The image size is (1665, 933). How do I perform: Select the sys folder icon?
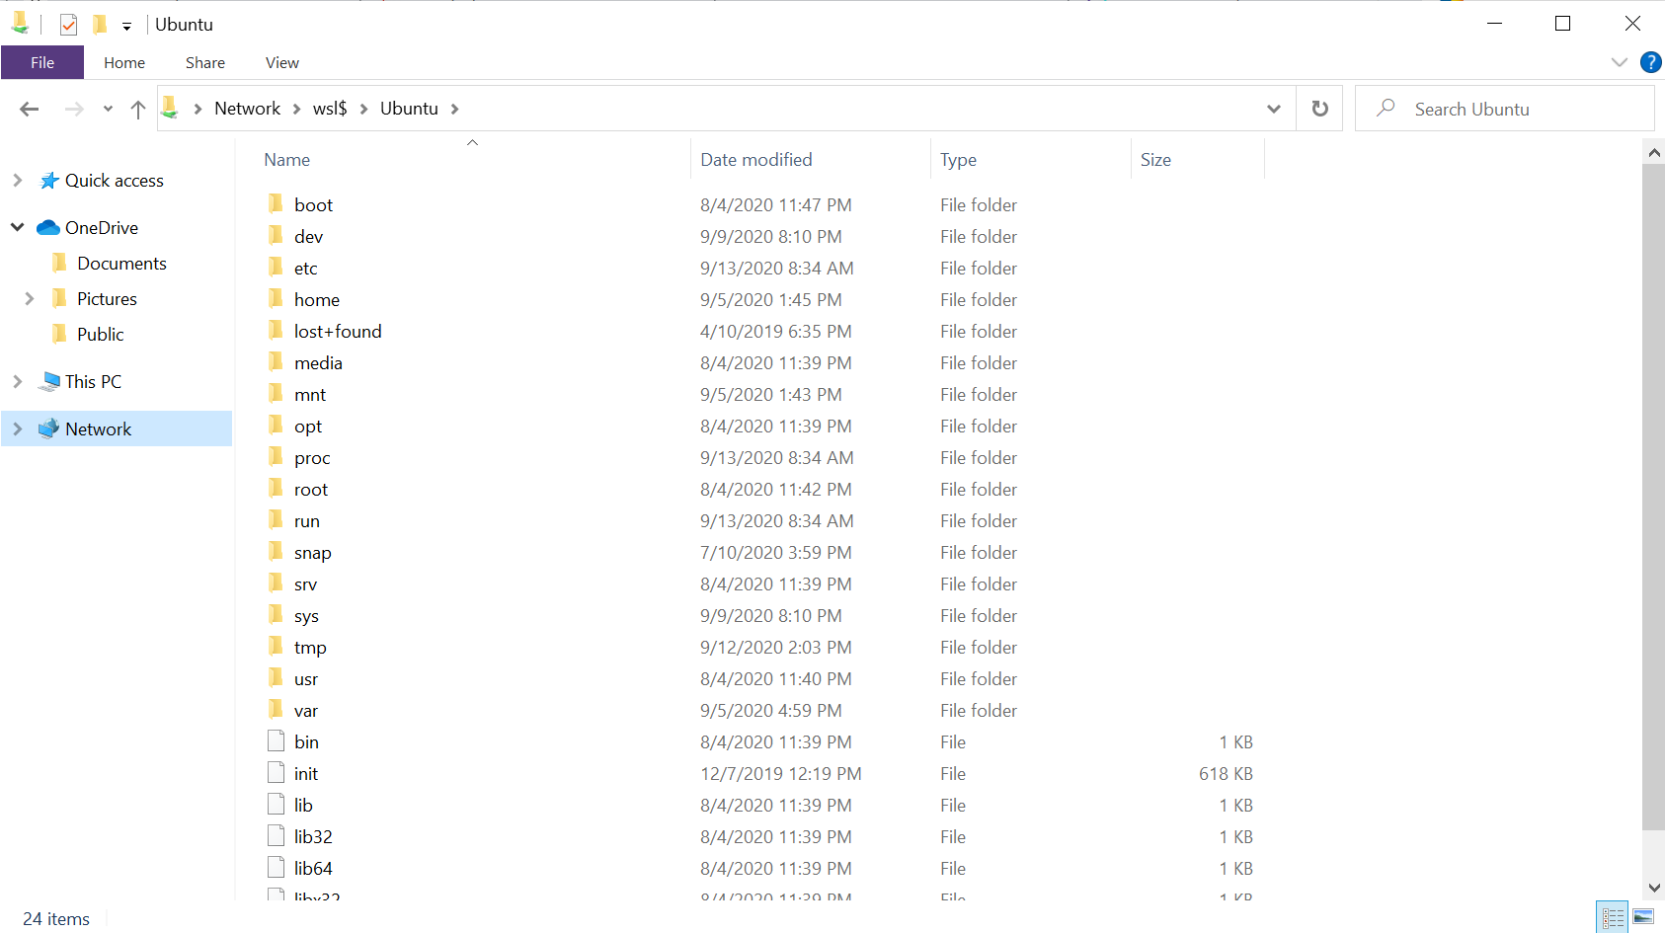[x=276, y=615]
